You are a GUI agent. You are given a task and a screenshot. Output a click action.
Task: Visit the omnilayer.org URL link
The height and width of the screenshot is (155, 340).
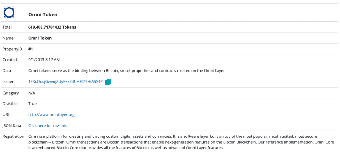[51, 115]
